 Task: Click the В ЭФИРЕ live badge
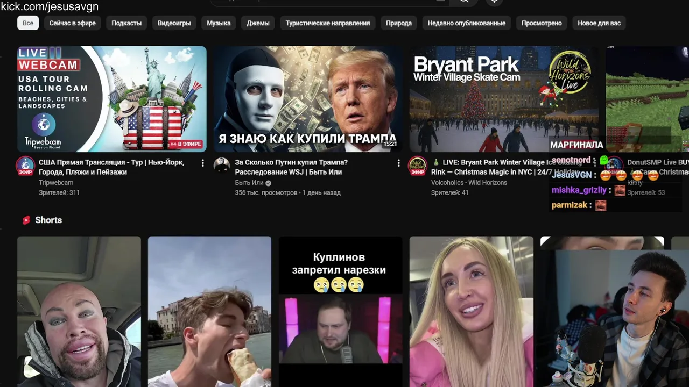[x=186, y=144]
